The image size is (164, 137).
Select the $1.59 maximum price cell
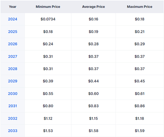[140, 131]
